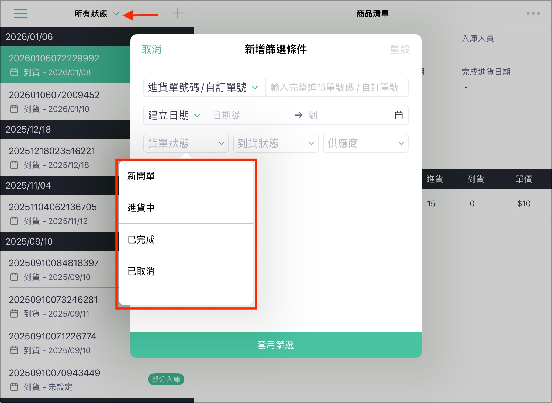Select 已完成 from status list
Viewport: 552px width, 403px height.
tap(186, 239)
